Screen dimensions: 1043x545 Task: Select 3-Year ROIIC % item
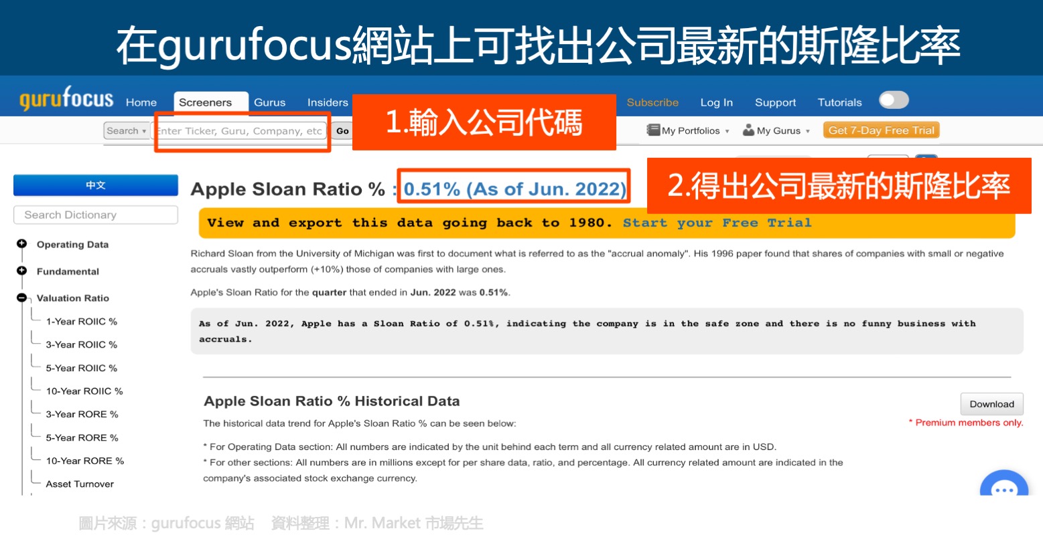point(81,345)
